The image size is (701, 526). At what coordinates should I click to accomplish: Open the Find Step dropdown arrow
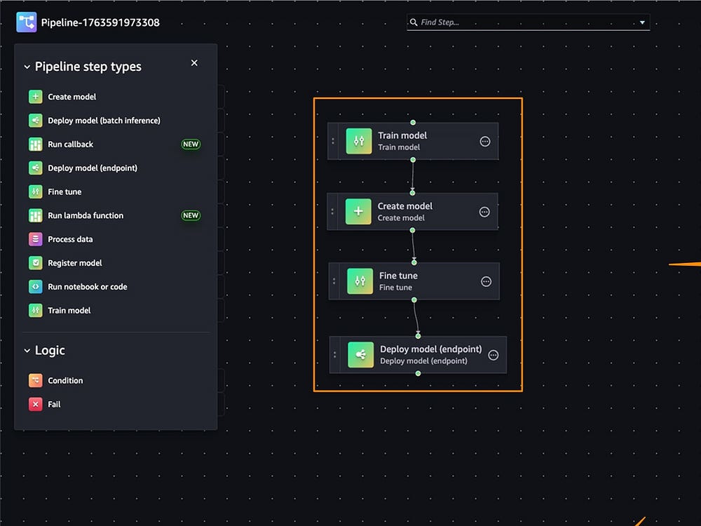click(x=642, y=22)
